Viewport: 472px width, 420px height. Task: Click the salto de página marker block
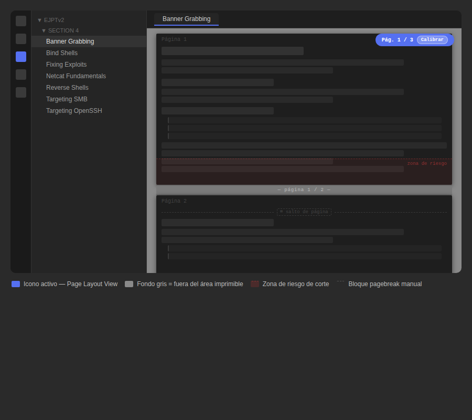[304, 212]
